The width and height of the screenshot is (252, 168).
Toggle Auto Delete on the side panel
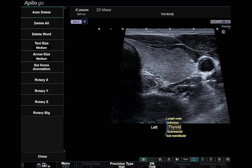42,12
